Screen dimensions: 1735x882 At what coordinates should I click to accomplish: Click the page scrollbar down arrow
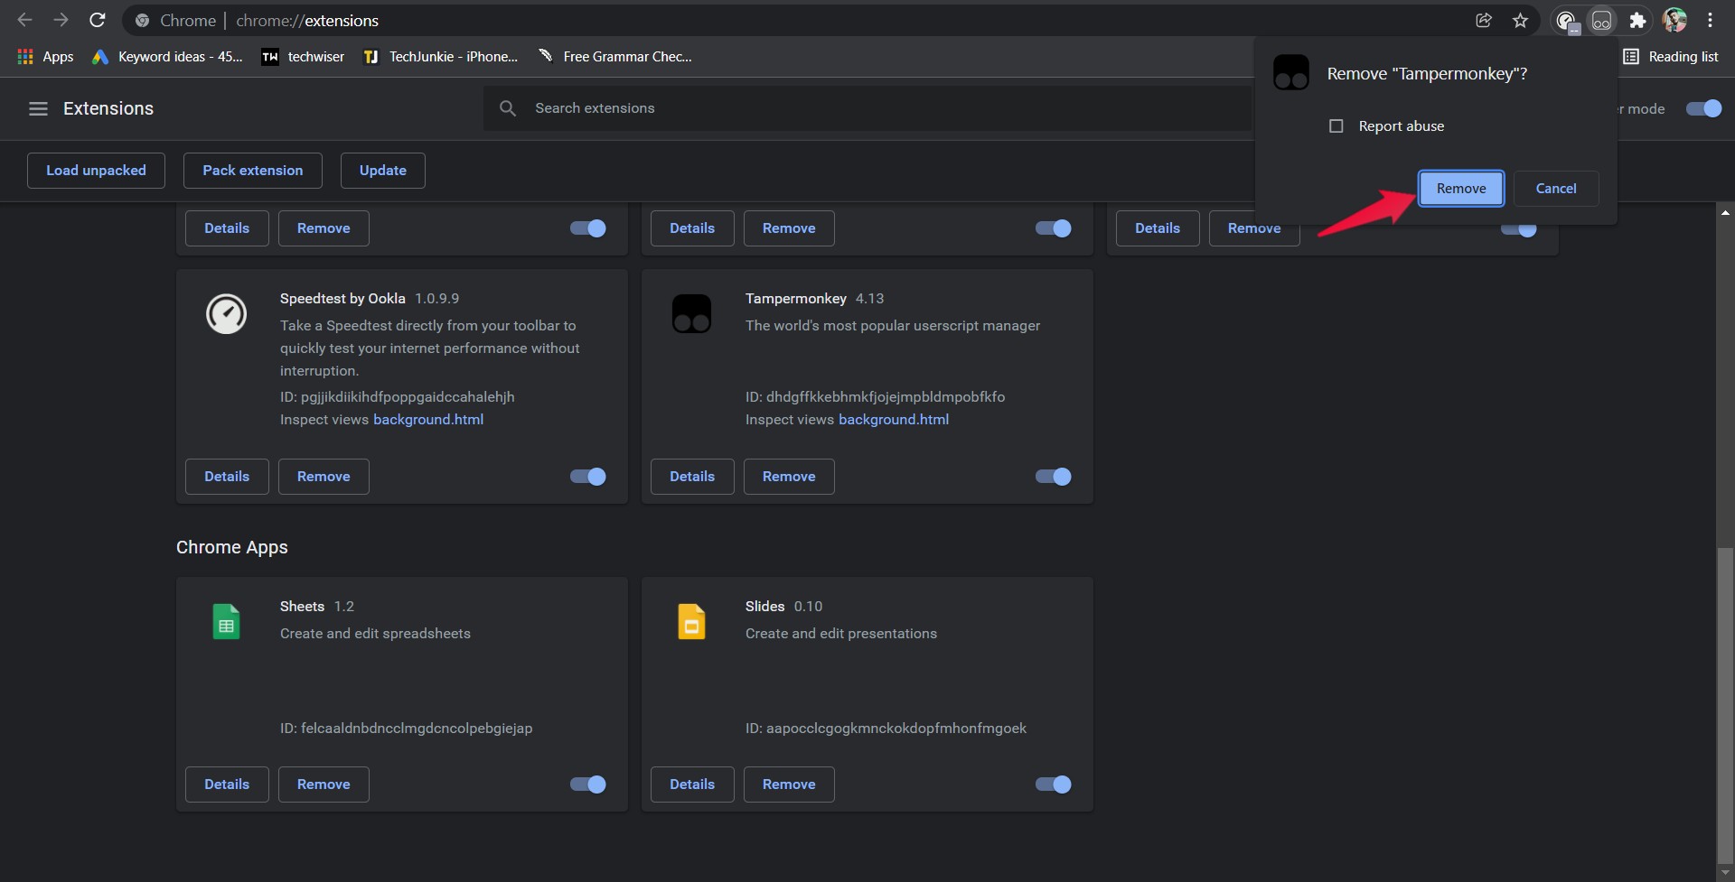1725,873
